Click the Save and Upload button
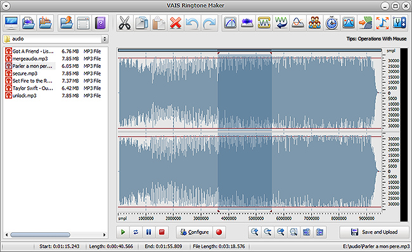The width and height of the screenshot is (412, 252). [x=374, y=232]
